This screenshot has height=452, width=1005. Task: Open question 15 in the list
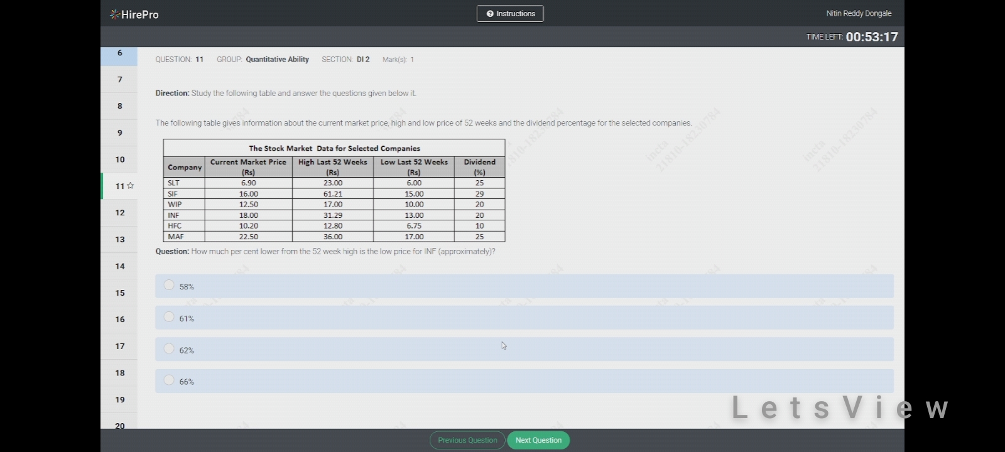(x=119, y=293)
